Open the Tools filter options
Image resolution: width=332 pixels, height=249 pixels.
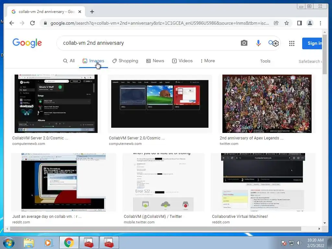point(265,61)
